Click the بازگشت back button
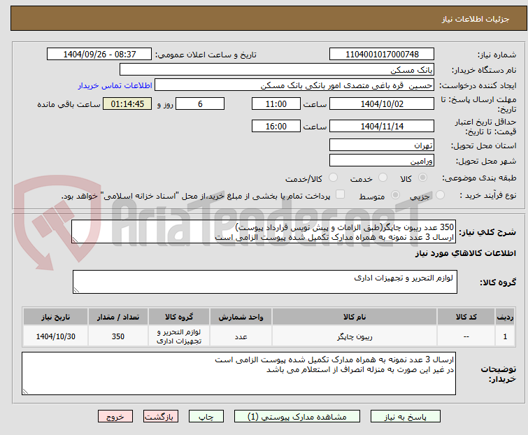The image size is (528, 435). [x=160, y=417]
